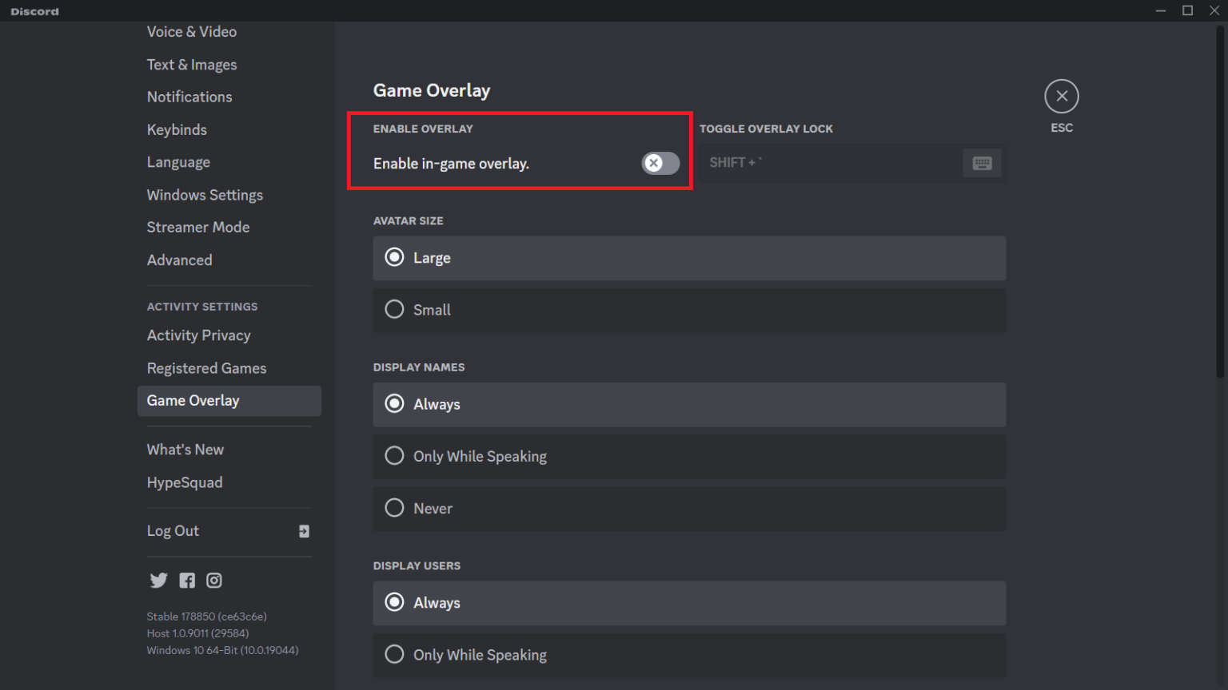Click the exit arrow next to Log Out
Image resolution: width=1228 pixels, height=690 pixels.
click(x=304, y=531)
